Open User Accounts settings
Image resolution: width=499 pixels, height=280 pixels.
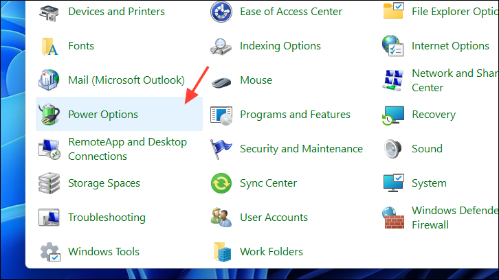point(274,218)
